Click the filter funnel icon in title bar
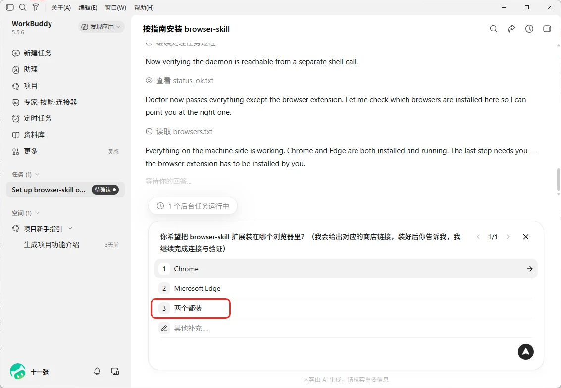561x388 pixels. coord(36,7)
